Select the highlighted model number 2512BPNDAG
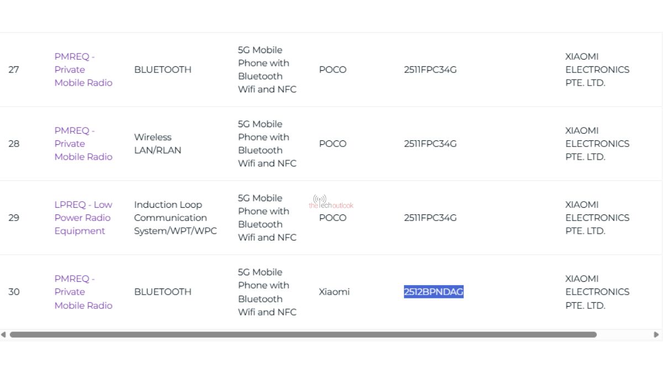This screenshot has width=663, height=373. [x=433, y=292]
